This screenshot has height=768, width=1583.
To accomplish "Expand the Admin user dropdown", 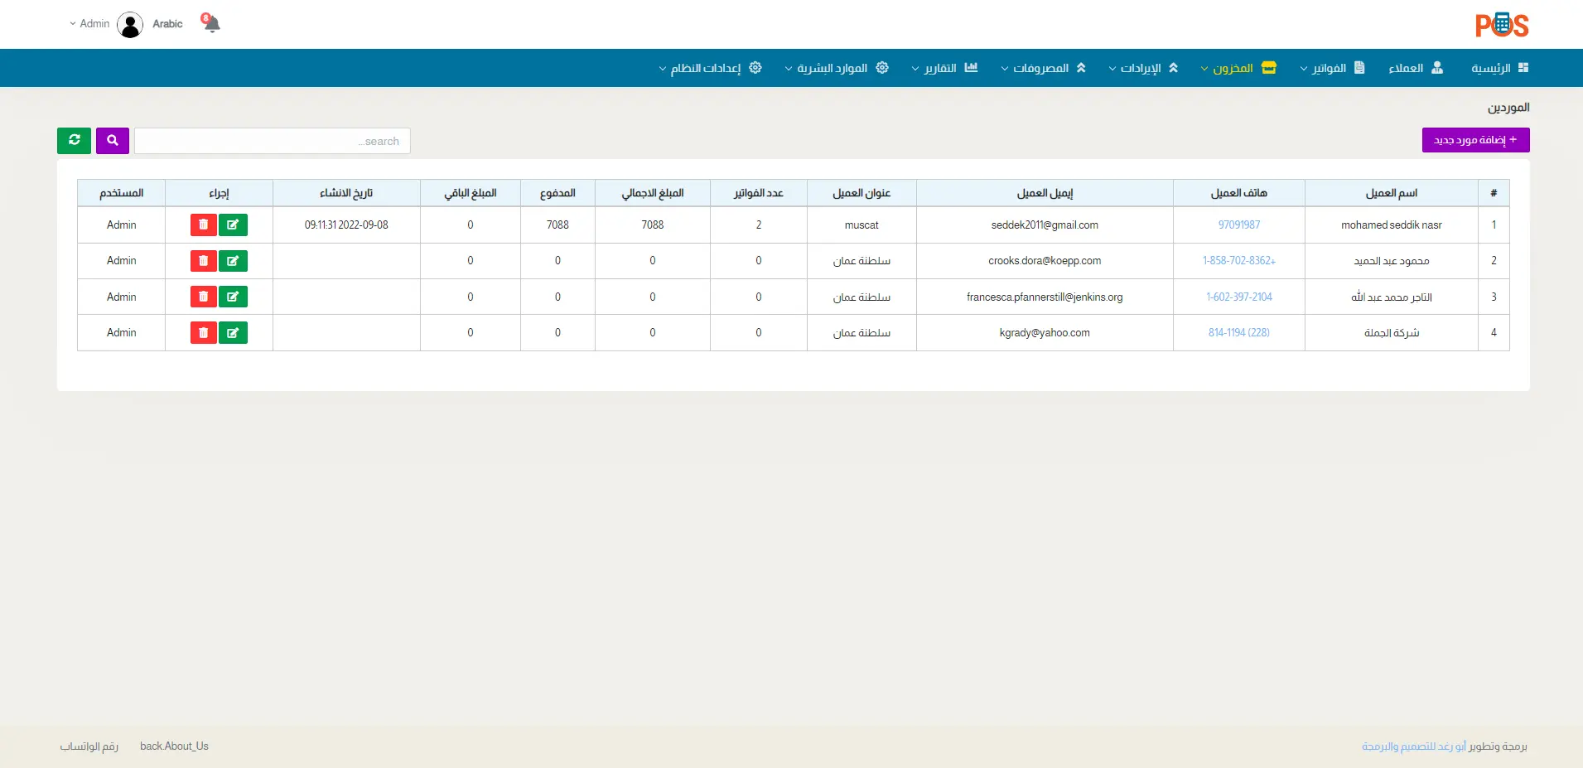I will coord(89,24).
